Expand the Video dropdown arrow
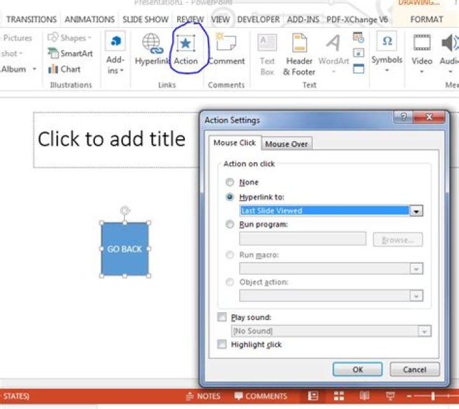Screen dimensions: 459x409 [x=422, y=71]
